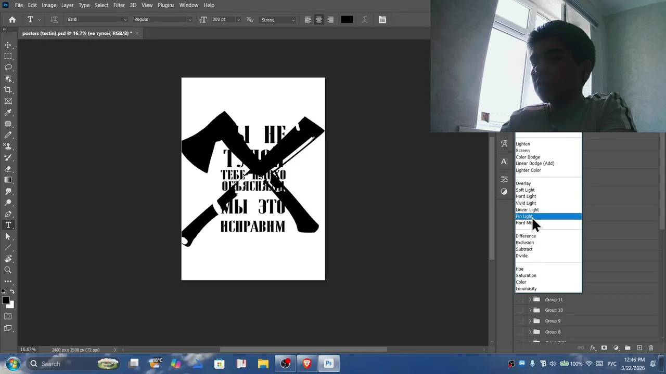Open the Layer menu
666x374 pixels.
coord(67,5)
